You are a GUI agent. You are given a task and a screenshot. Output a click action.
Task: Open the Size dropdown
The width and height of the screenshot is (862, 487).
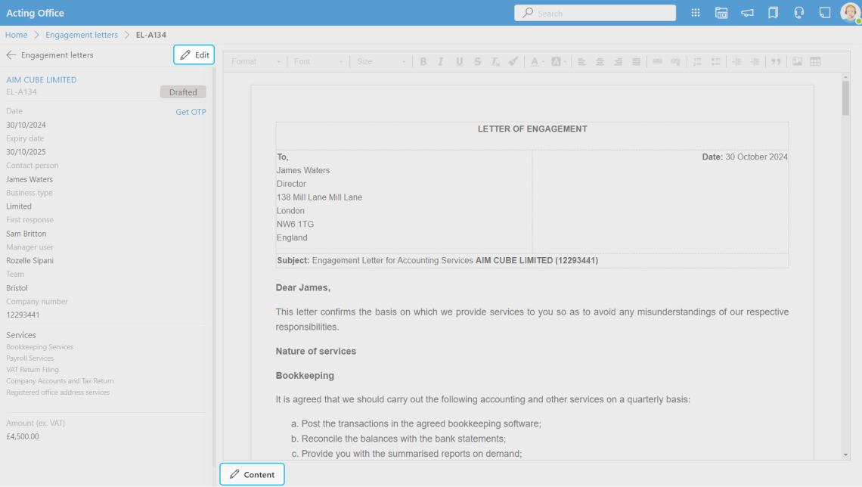click(x=381, y=61)
